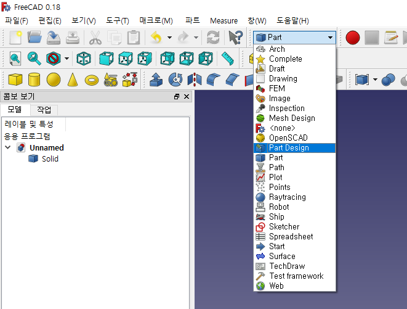The width and height of the screenshot is (407, 309).
Task: Click the Fit All zoom icon
Action: point(15,59)
